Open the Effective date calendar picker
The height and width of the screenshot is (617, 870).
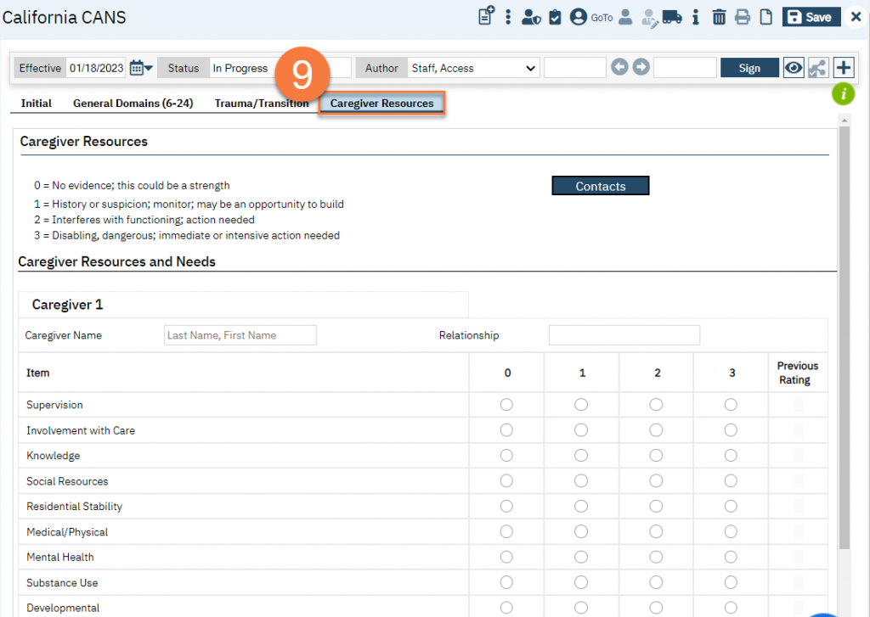point(141,68)
